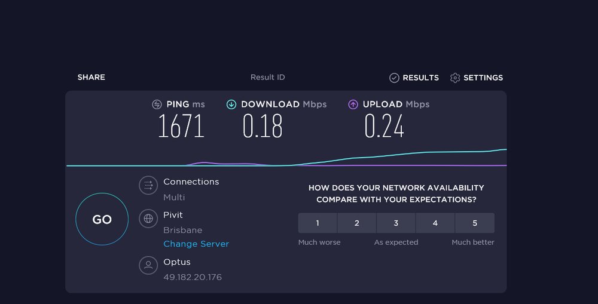Click the purple upload arrow icon

353,105
